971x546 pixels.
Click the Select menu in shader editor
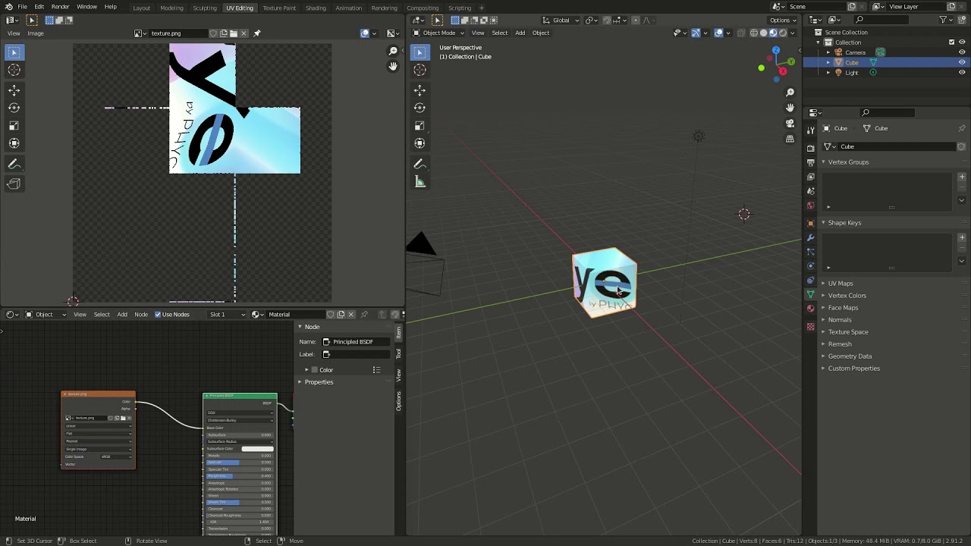point(102,315)
